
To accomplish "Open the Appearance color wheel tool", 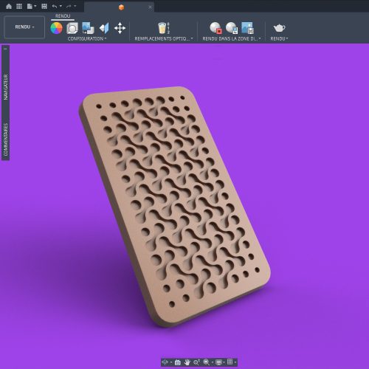I will coord(56,28).
